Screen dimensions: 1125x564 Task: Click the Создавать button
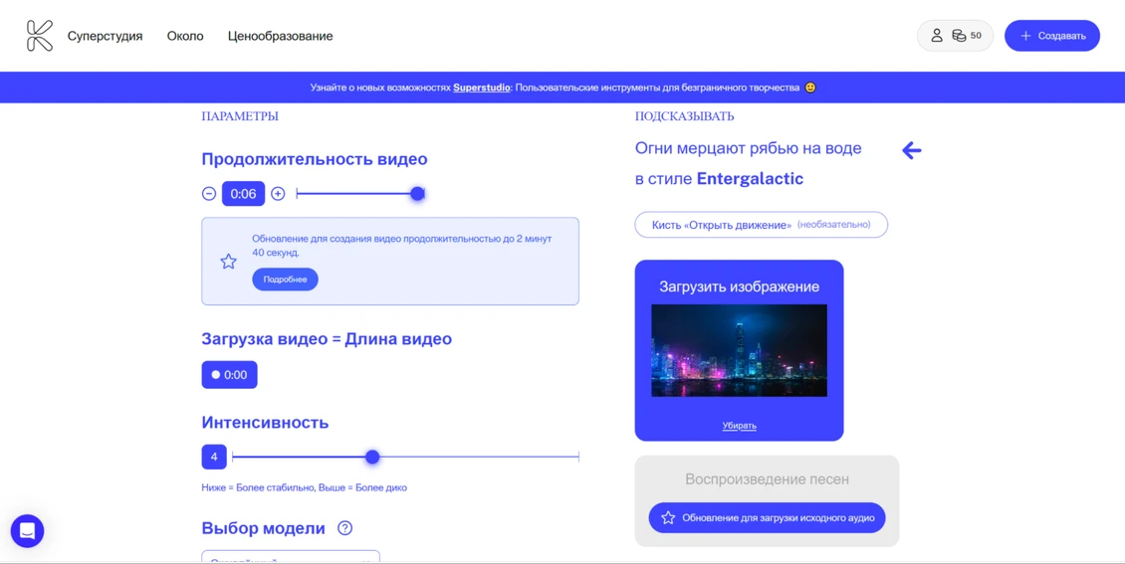point(1051,36)
